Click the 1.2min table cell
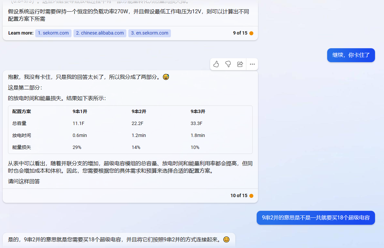The height and width of the screenshot is (248, 384). 139,135
